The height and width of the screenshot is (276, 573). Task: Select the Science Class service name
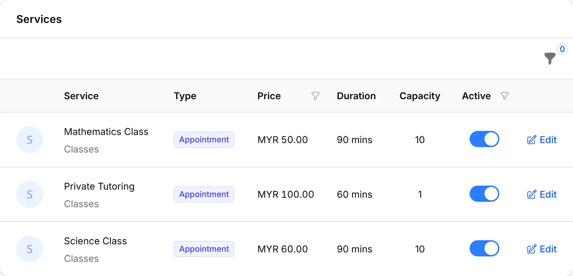(95, 241)
